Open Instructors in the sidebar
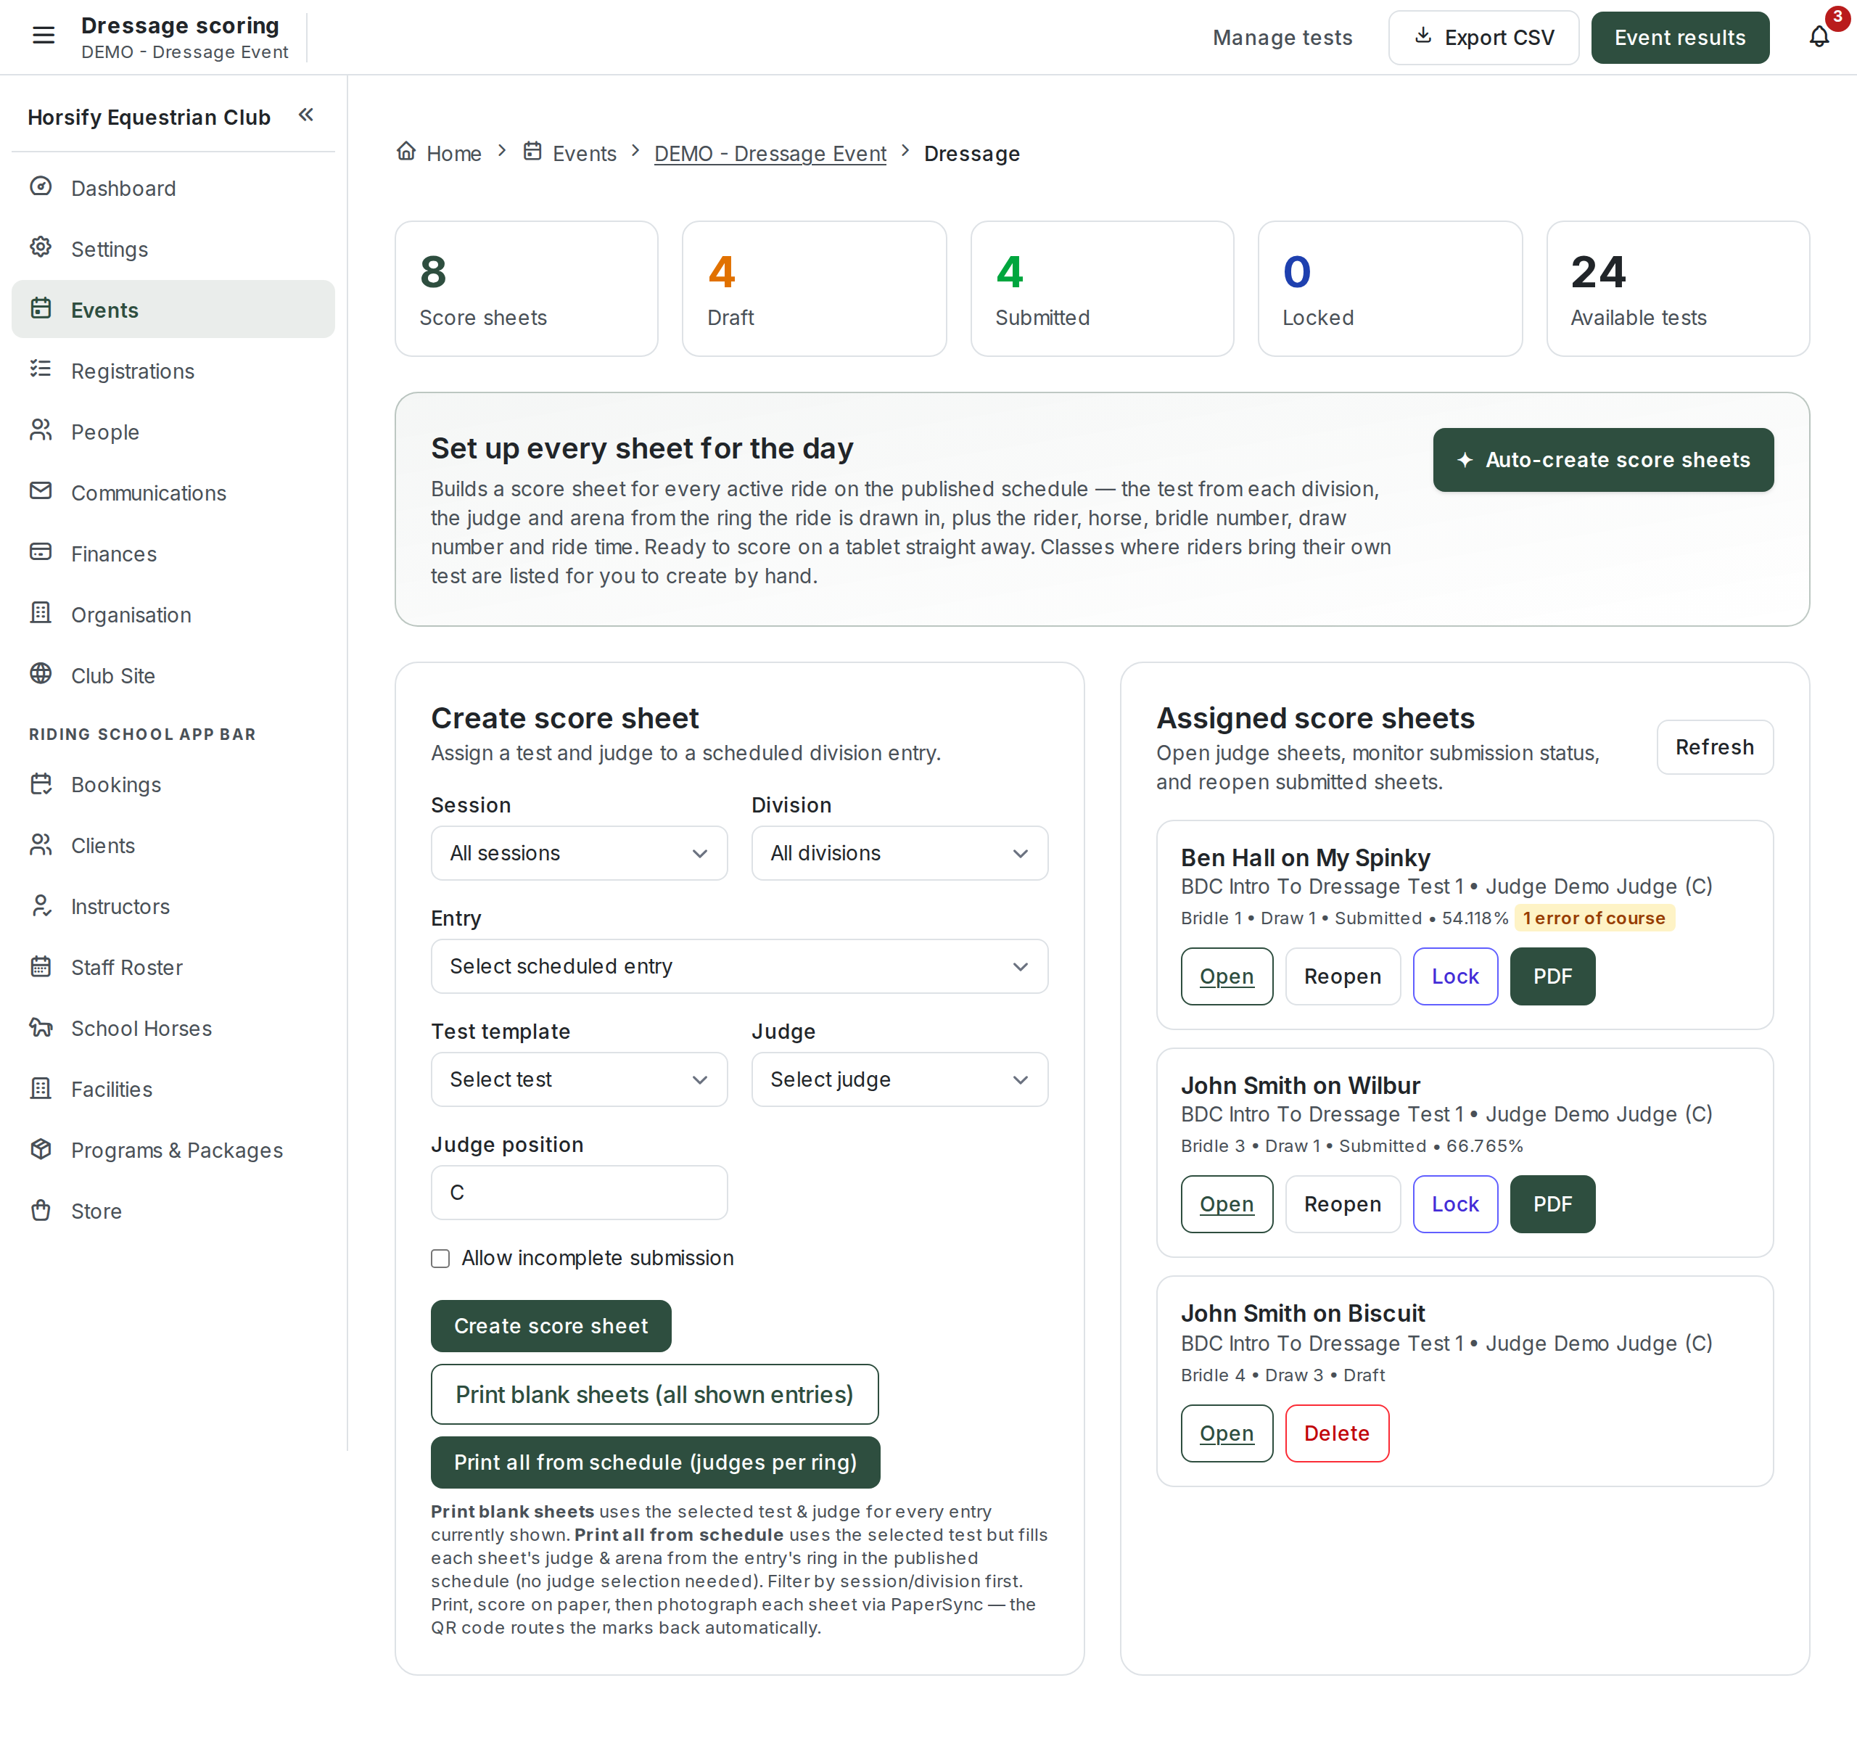The height and width of the screenshot is (1757, 1857). [173, 907]
